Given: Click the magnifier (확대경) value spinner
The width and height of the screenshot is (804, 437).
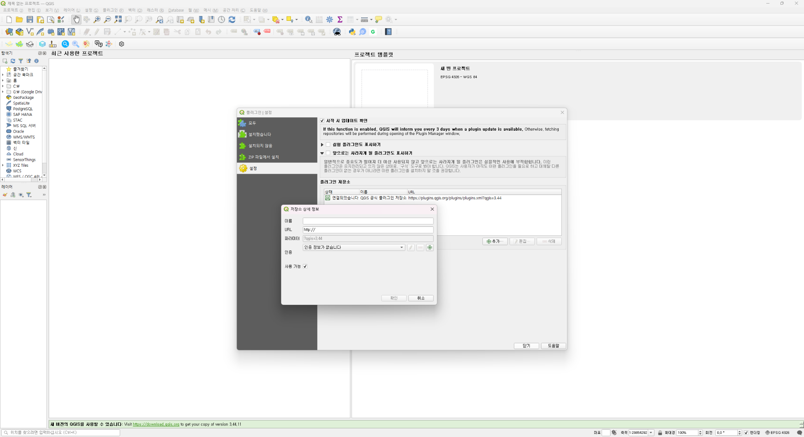Looking at the screenshot, I should click(x=689, y=433).
